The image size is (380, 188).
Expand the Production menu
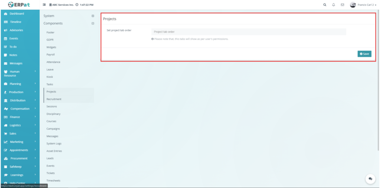pos(20,92)
